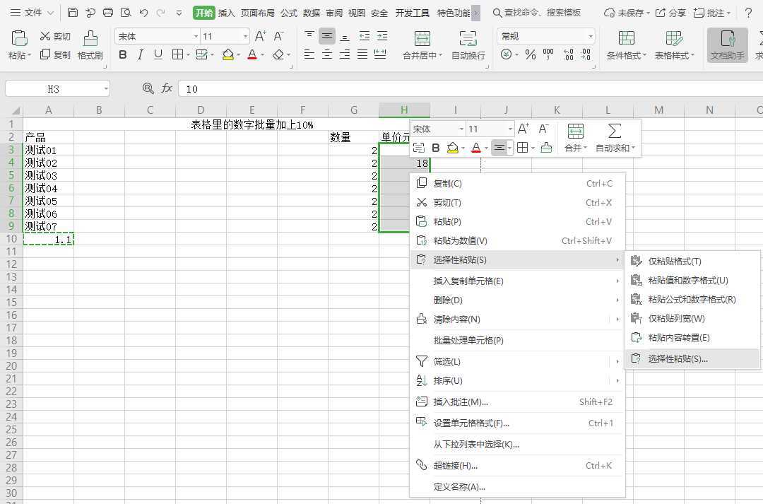Viewport: 763px width, 504px height.
Task: Open the 文档助手 document assistant
Action: click(728, 44)
